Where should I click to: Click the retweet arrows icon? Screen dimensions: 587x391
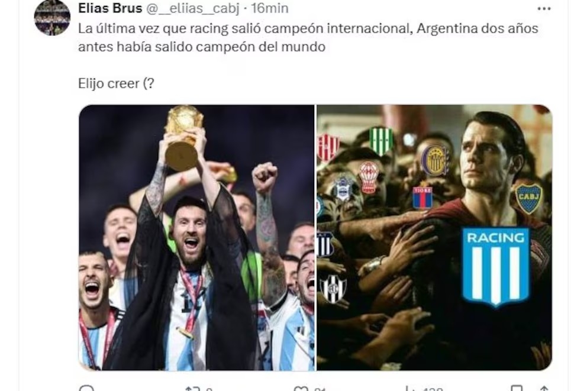[x=192, y=389]
